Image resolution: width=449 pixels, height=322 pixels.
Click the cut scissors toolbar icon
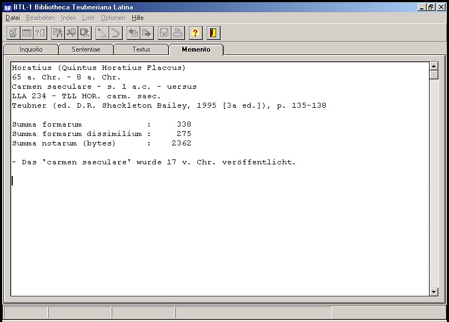71,33
